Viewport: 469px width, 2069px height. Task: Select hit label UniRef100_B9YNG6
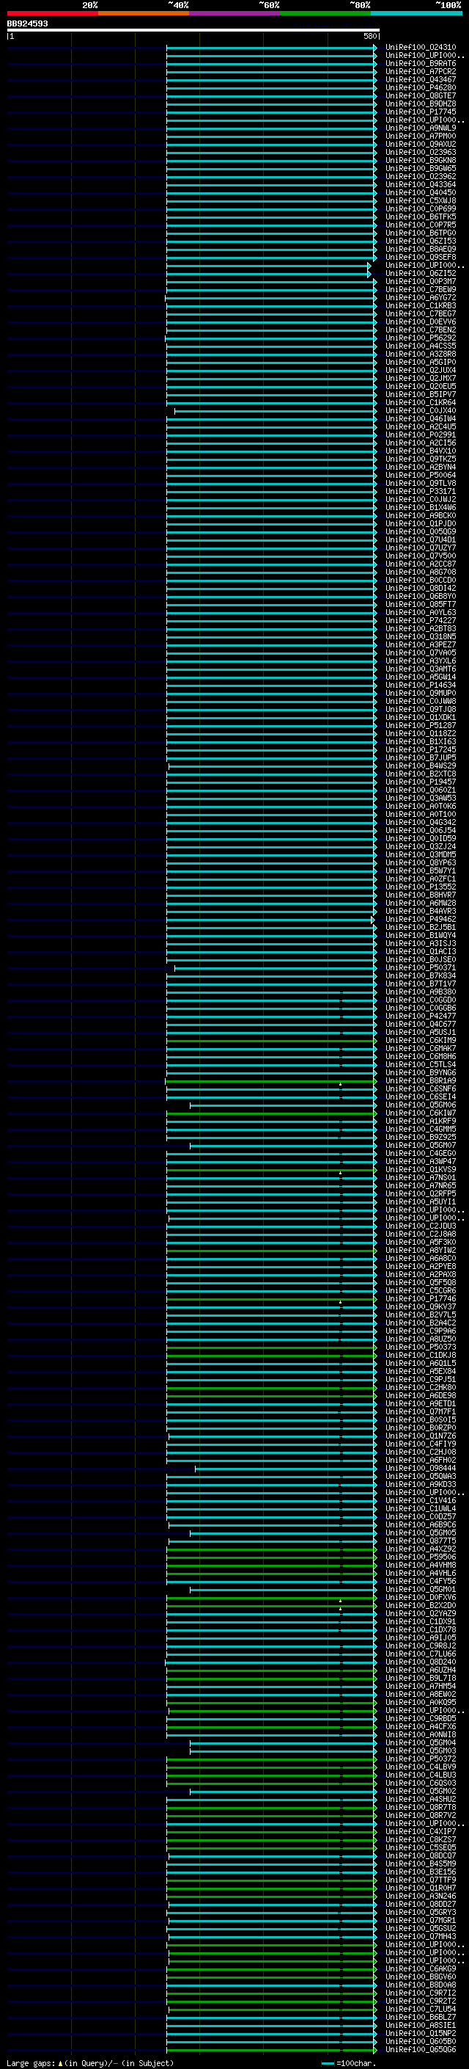(420, 1072)
